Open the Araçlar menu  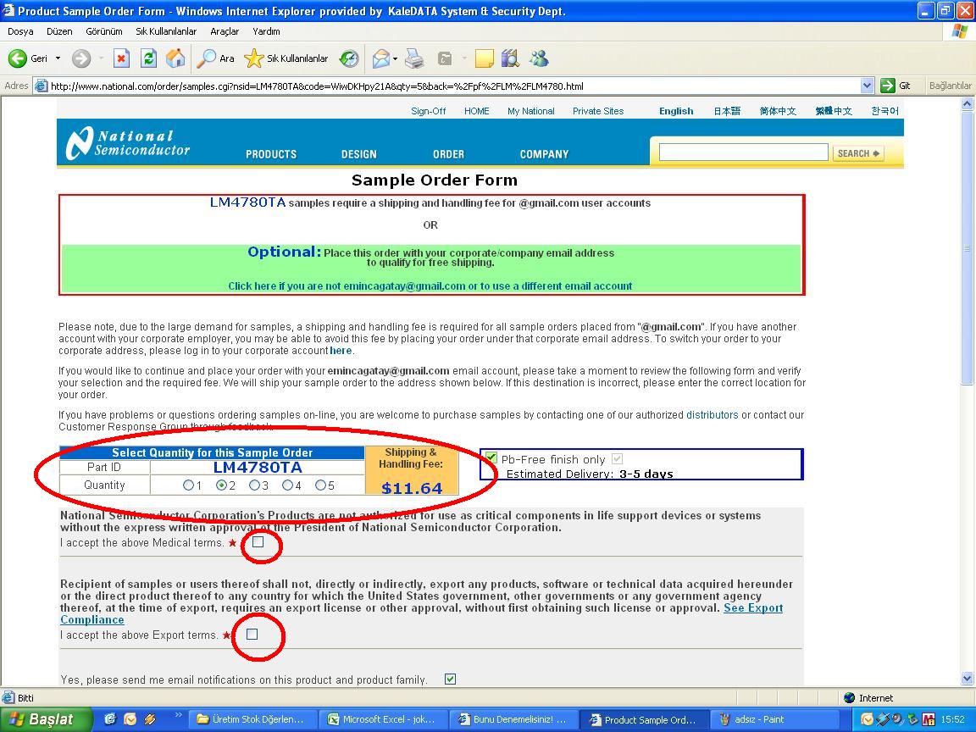pyautogui.click(x=225, y=31)
